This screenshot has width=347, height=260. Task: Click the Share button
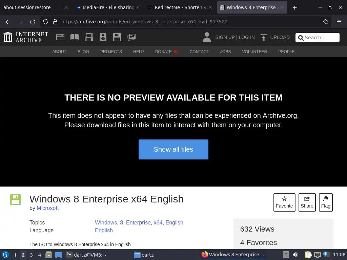[x=307, y=202]
